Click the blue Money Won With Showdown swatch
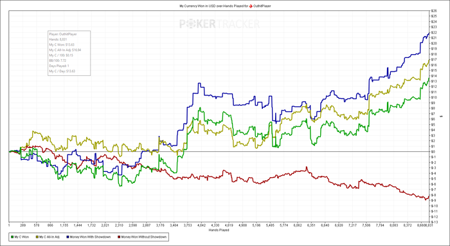450x246 pixels. [x=67, y=237]
